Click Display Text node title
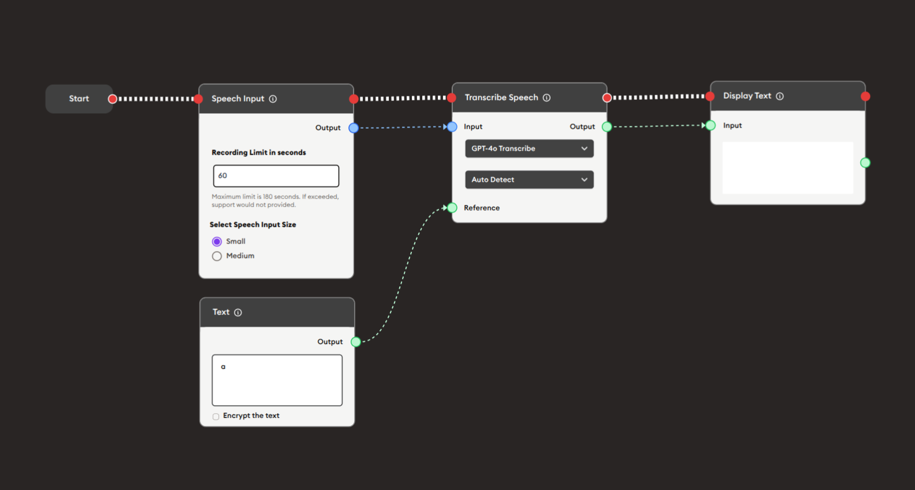The height and width of the screenshot is (490, 915). [747, 96]
